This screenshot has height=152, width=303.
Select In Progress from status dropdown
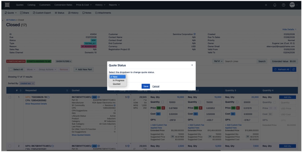118,81
